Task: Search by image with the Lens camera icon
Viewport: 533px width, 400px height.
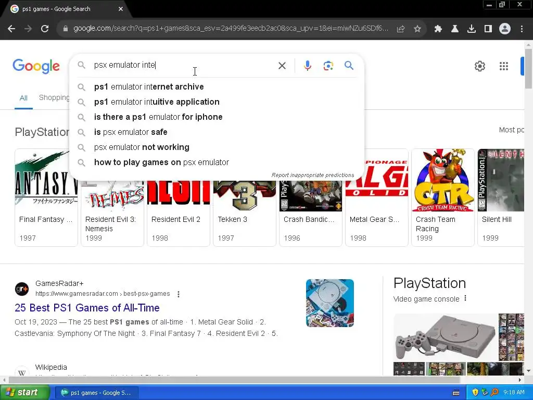Action: (328, 66)
